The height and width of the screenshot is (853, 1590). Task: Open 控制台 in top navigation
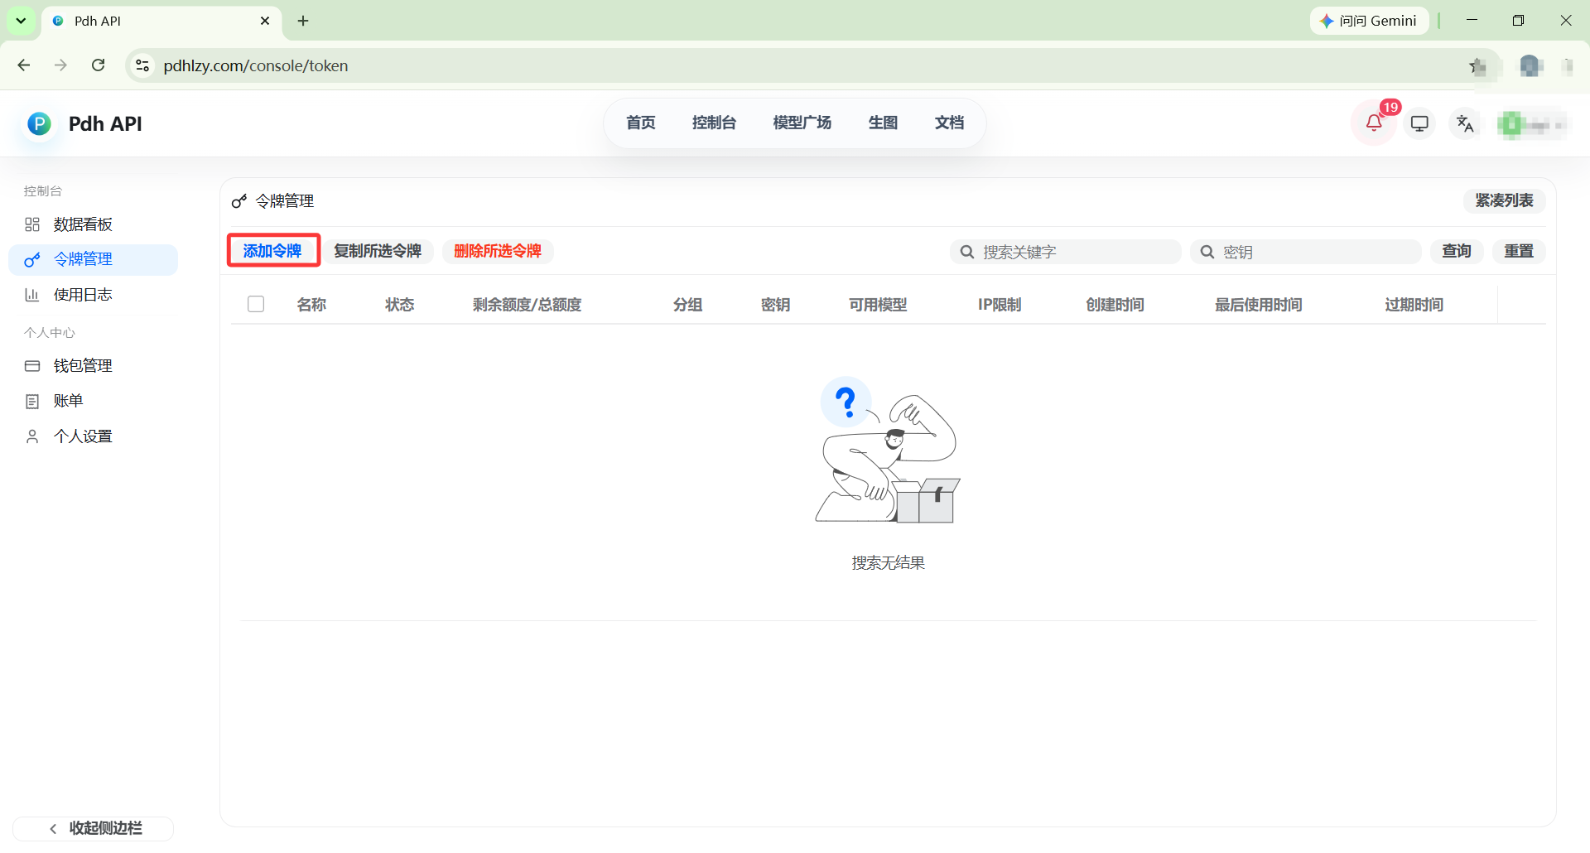click(x=714, y=123)
